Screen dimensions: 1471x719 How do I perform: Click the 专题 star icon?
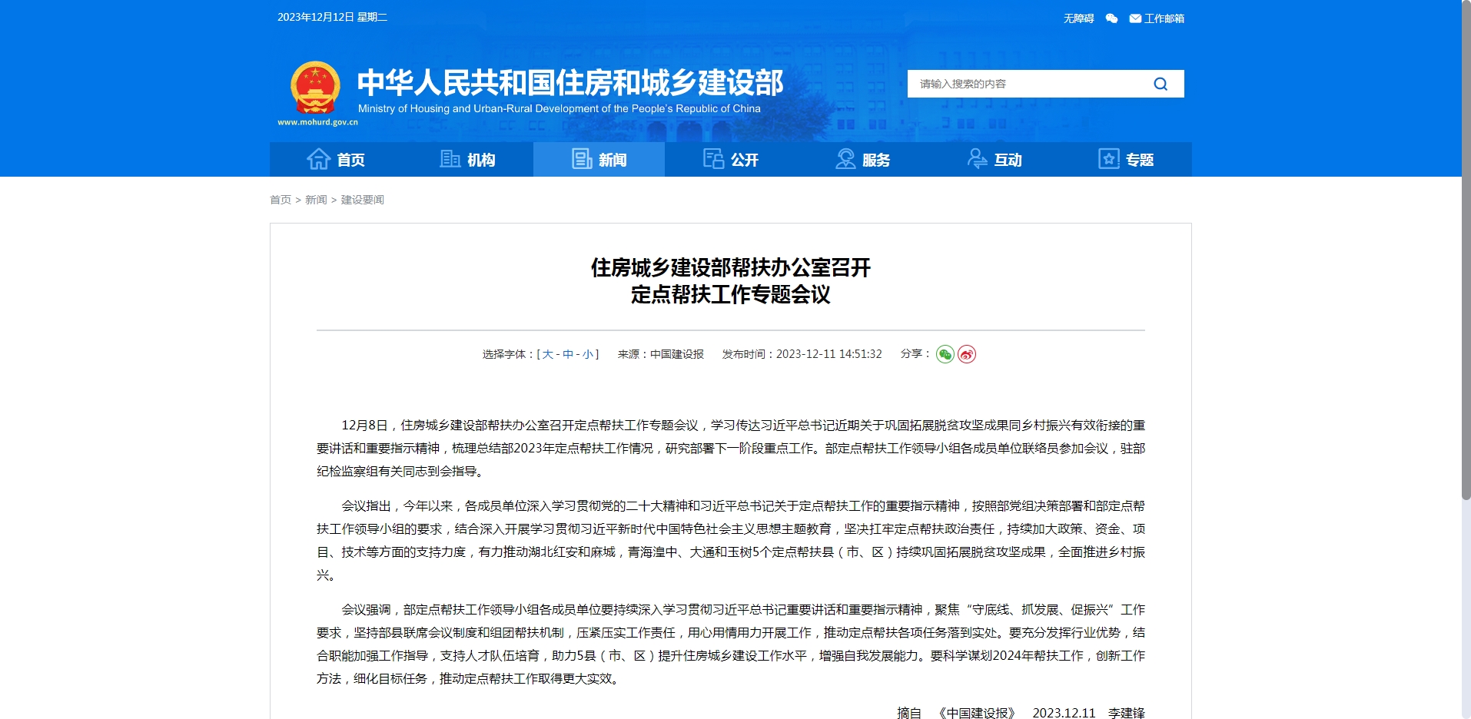(x=1109, y=159)
